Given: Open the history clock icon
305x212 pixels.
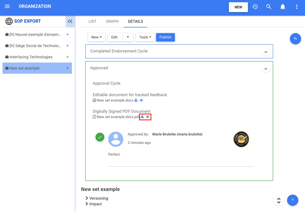Looking at the screenshot, I should 255,7.
